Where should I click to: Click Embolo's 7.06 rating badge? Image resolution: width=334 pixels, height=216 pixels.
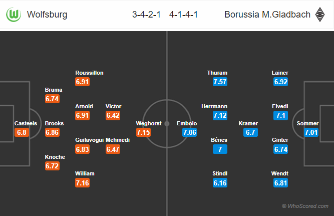point(190,132)
